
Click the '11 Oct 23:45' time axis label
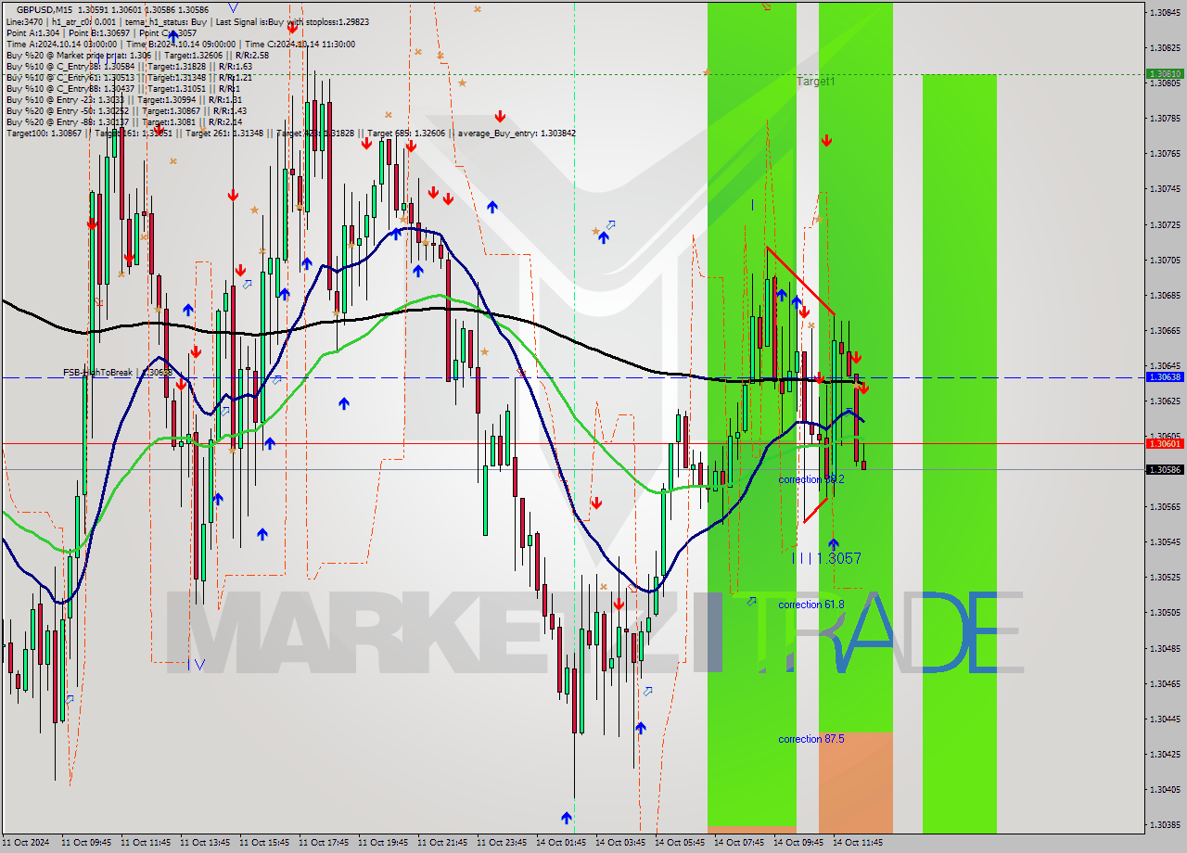pyautogui.click(x=502, y=843)
